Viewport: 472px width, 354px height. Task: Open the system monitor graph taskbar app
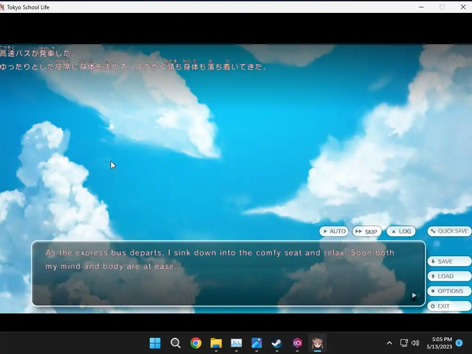tap(236, 343)
